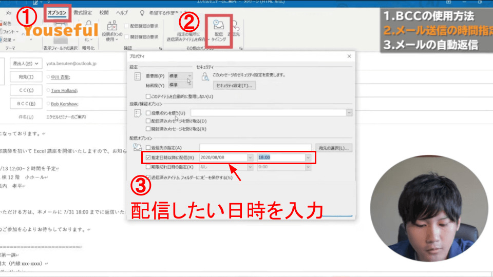Viewport: 493px width, 277px height.
Task: Click the セキュリティ設定(T)... button
Action: click(x=234, y=86)
